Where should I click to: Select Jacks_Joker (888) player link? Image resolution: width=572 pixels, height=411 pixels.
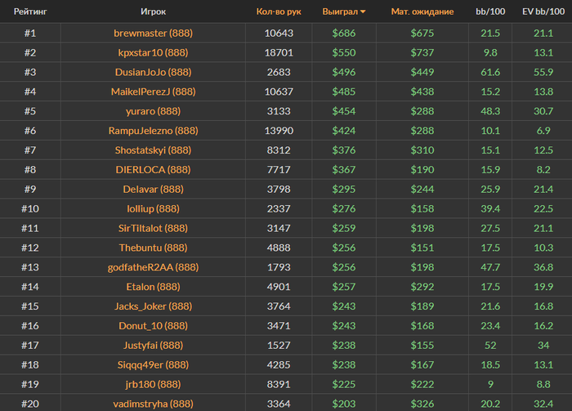tap(154, 306)
